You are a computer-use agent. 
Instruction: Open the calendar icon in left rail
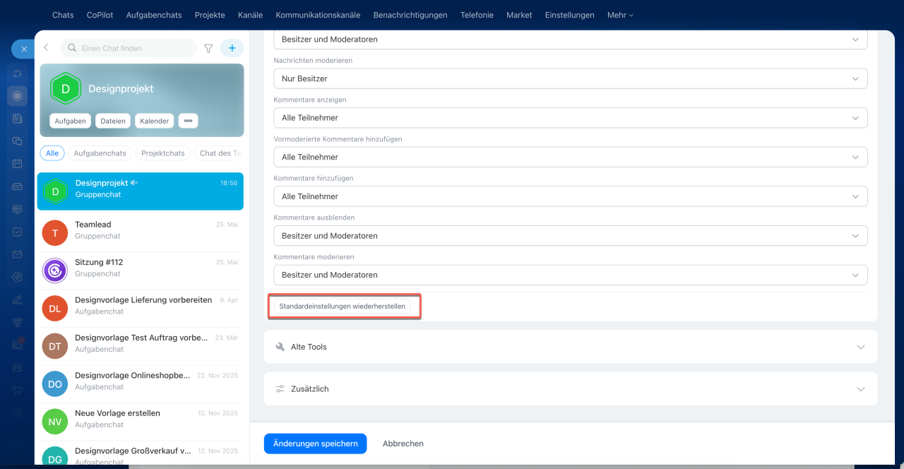17,164
